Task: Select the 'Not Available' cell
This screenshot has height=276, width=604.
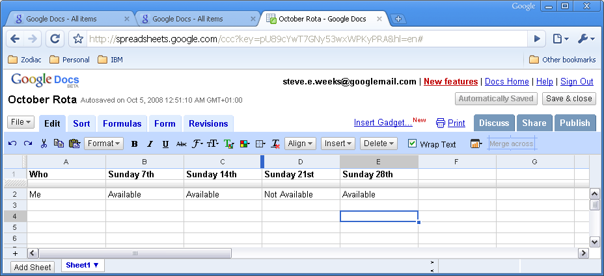Action: (301, 194)
